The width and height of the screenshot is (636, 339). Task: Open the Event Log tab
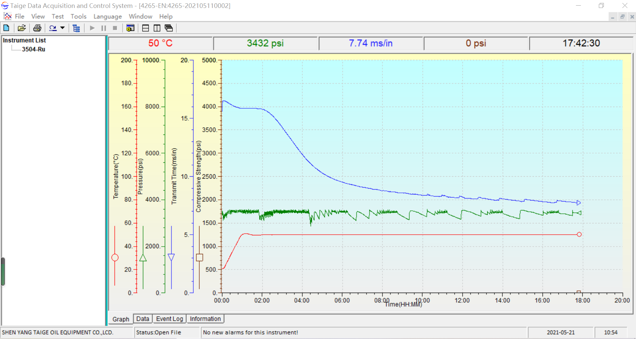(x=169, y=318)
